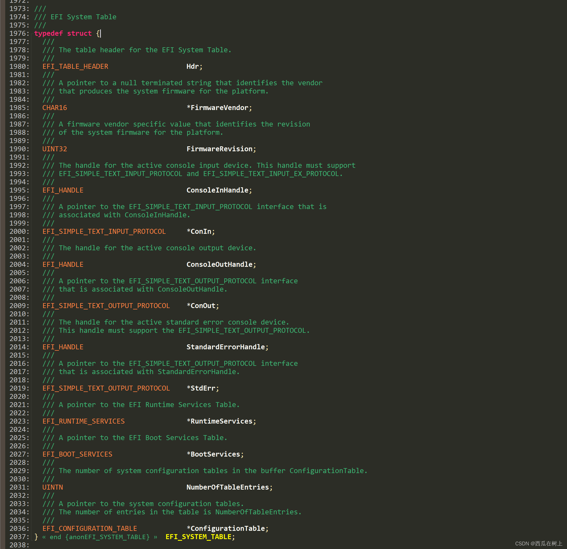
Task: Click the yellow EFI_SYSTEM_TABLE typedef name
Action: [198, 537]
